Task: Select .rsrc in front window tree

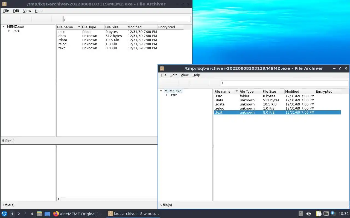Action: 174,95
